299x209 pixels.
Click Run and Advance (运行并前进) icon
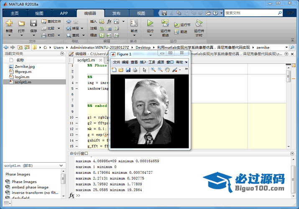(x=165, y=23)
